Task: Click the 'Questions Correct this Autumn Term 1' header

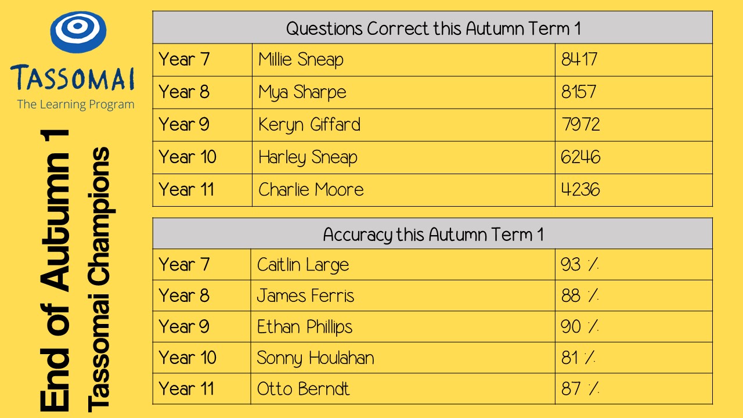Action: (432, 27)
